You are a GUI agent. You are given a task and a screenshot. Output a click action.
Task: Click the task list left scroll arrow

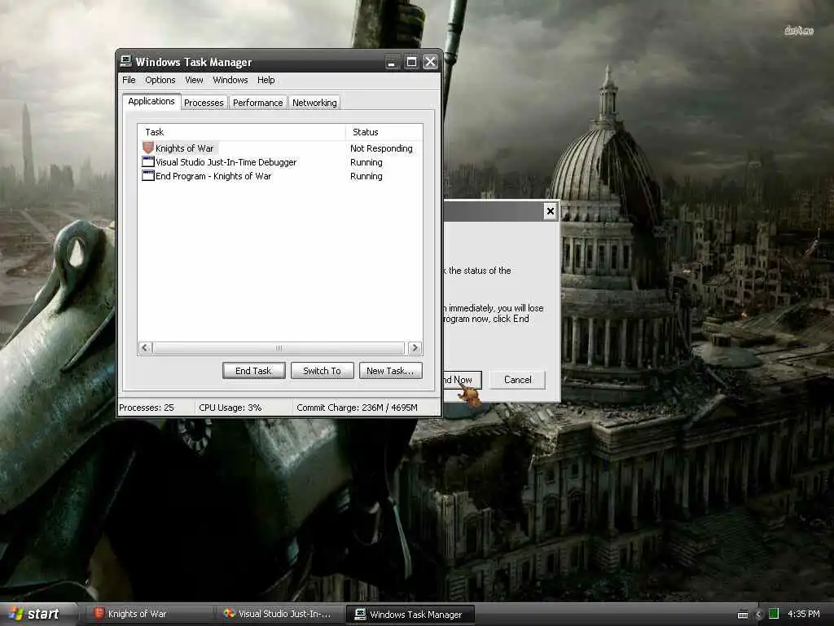coord(145,347)
